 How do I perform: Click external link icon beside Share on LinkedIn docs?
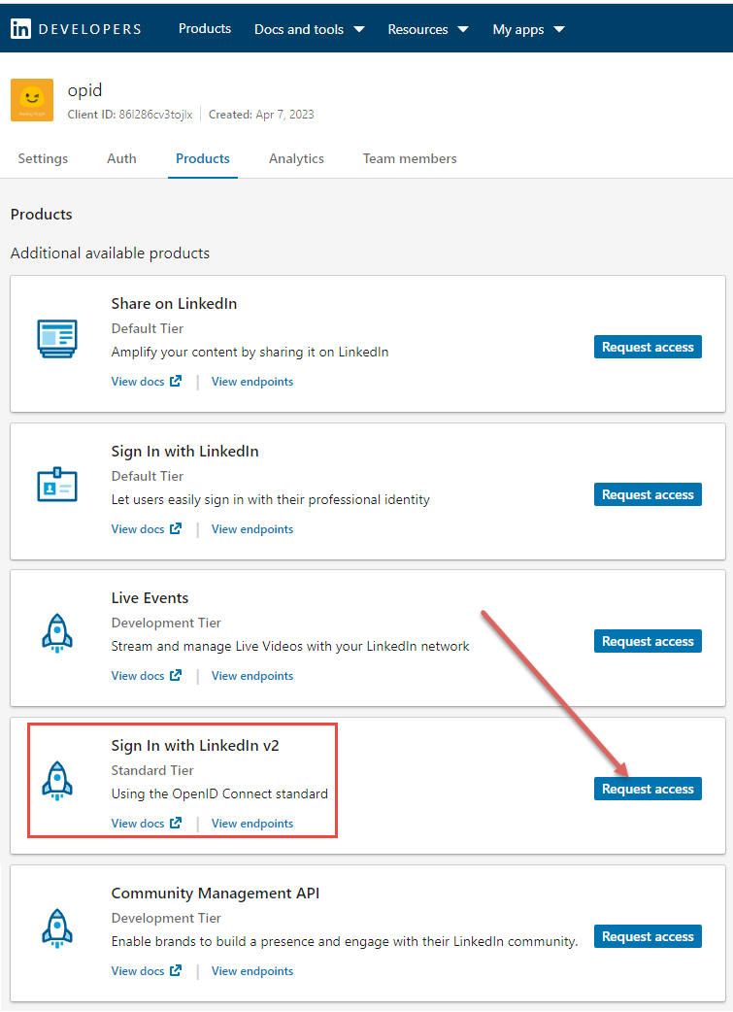pyautogui.click(x=176, y=381)
